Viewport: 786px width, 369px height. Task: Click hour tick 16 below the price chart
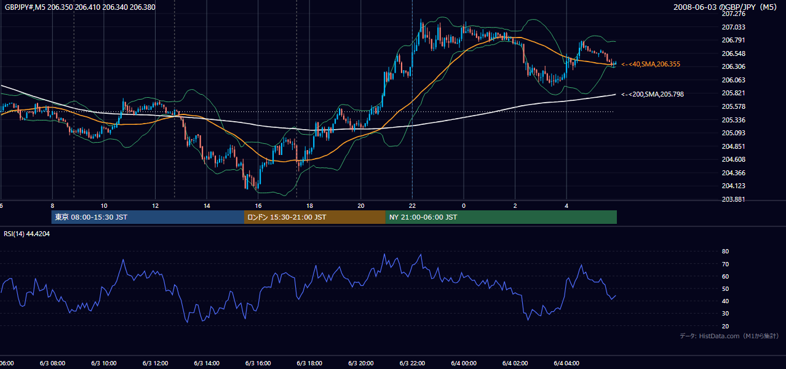pyautogui.click(x=258, y=206)
